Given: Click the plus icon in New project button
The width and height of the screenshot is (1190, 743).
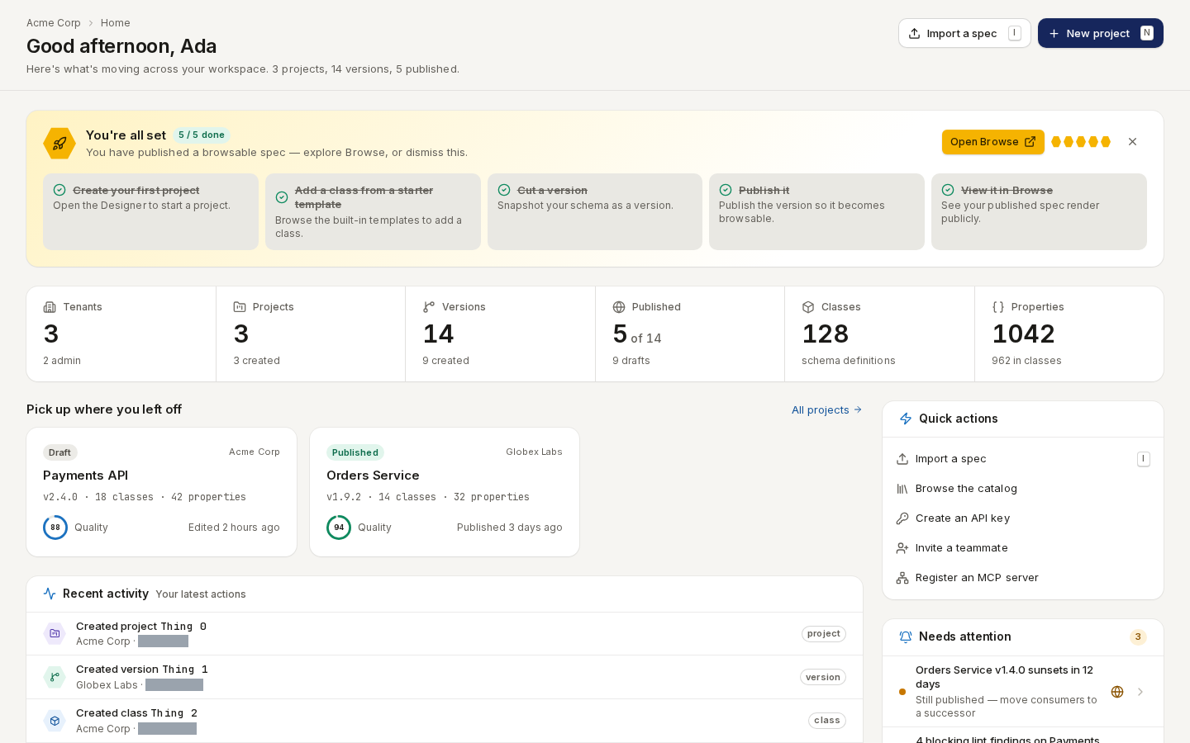Looking at the screenshot, I should point(1054,33).
